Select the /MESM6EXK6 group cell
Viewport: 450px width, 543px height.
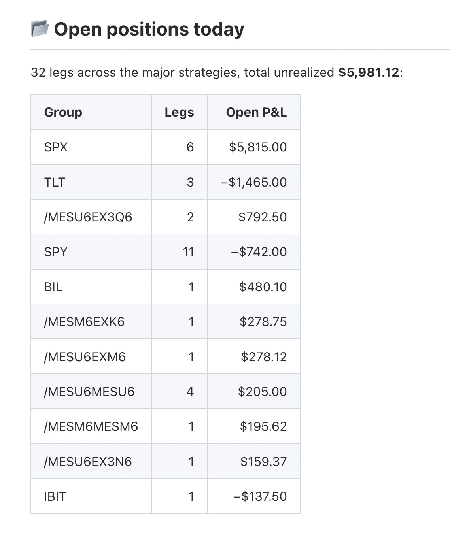[91, 322]
